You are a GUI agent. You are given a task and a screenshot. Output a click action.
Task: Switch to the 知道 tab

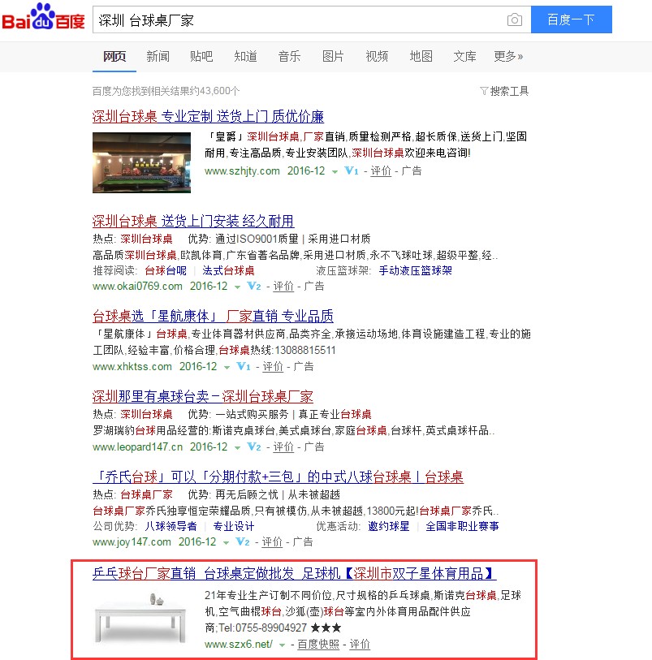[x=245, y=56]
